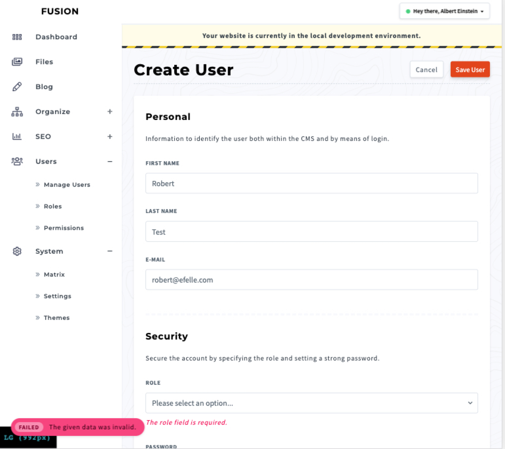Open System via the gear icon
This screenshot has height=449, width=505.
pyautogui.click(x=17, y=251)
